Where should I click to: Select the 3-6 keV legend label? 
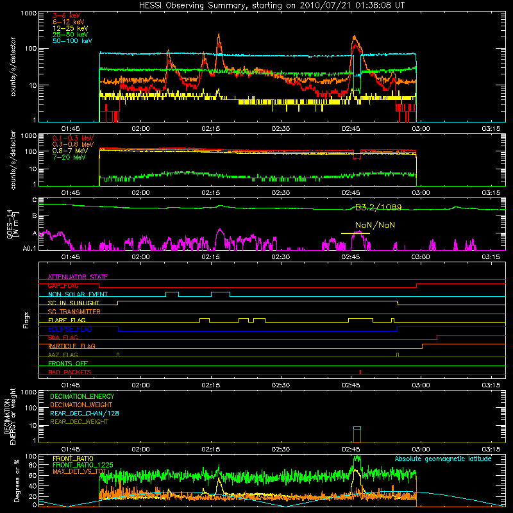point(66,15)
